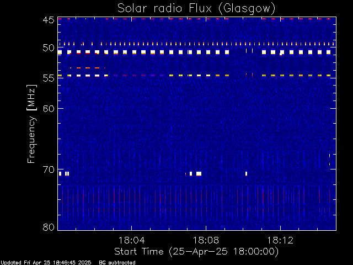This screenshot has height=265, width=353.
Task: Click the 80 MHz axis value
Action: point(49,227)
